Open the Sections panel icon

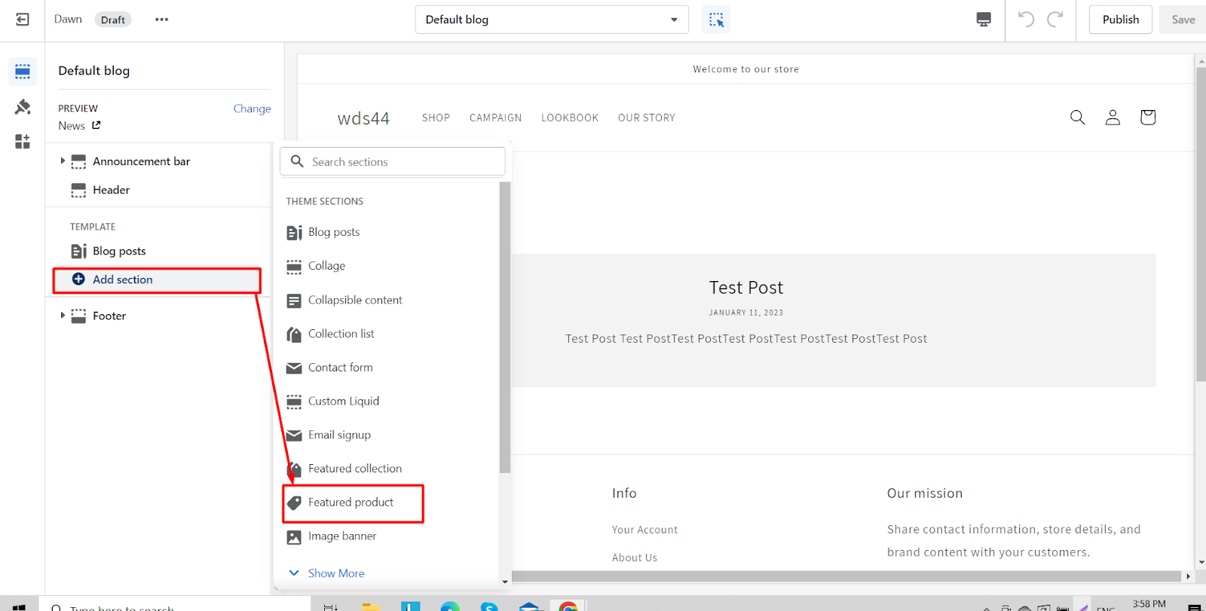point(23,72)
